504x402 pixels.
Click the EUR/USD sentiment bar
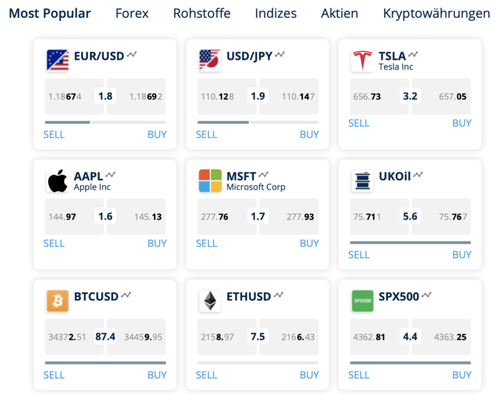coord(105,122)
